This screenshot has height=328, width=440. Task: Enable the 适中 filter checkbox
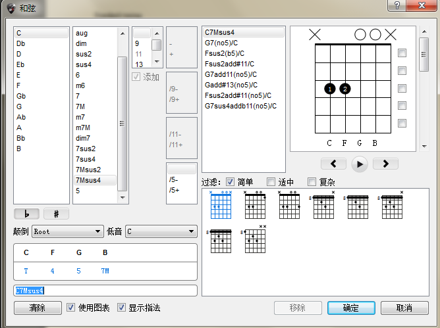coord(271,181)
